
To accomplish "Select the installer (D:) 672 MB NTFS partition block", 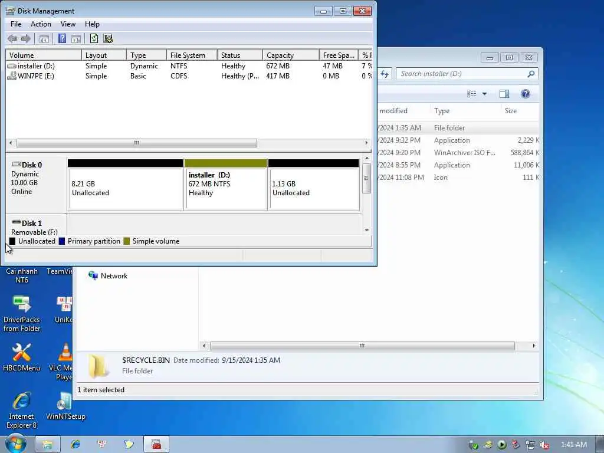I will (x=226, y=185).
